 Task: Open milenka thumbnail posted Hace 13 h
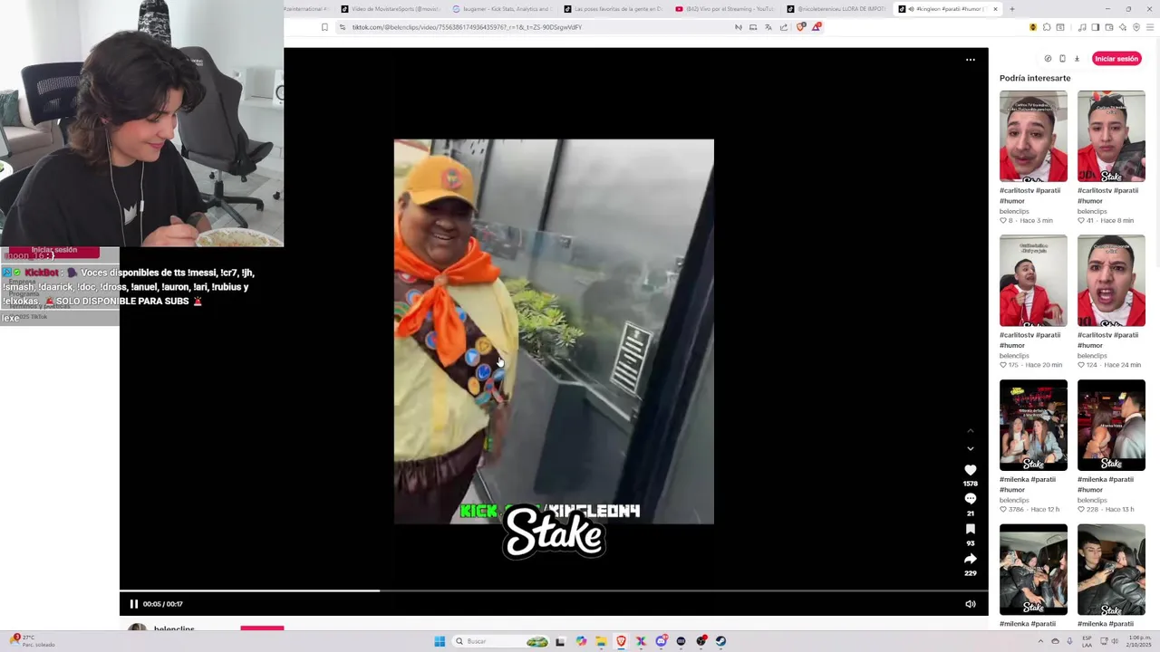pos(1111,426)
